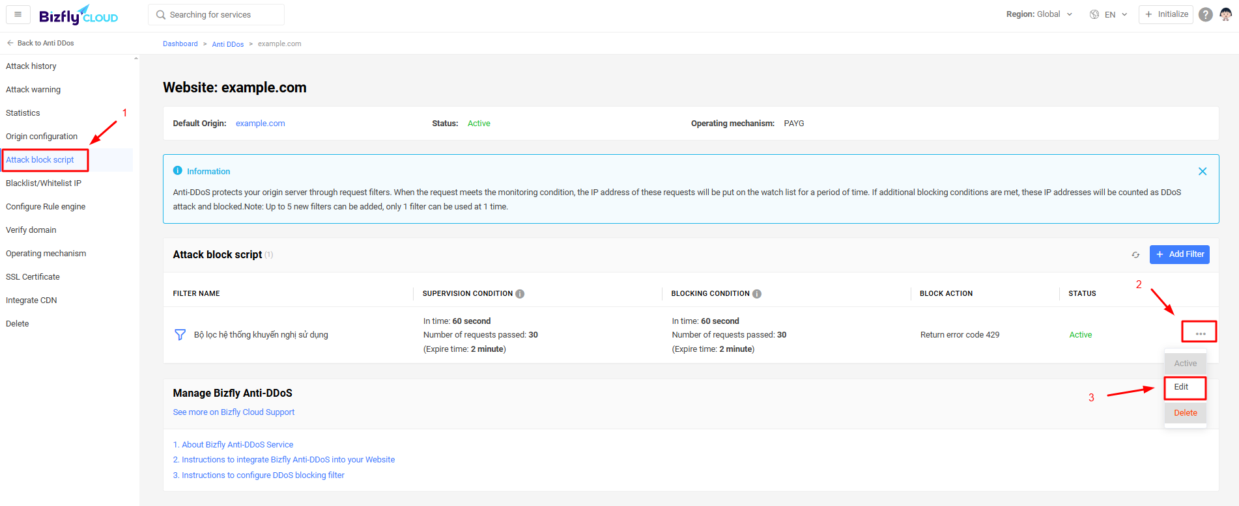Screen dimensions: 1239x506
Task: Open SSL Certificate in sidebar
Action: [33, 277]
